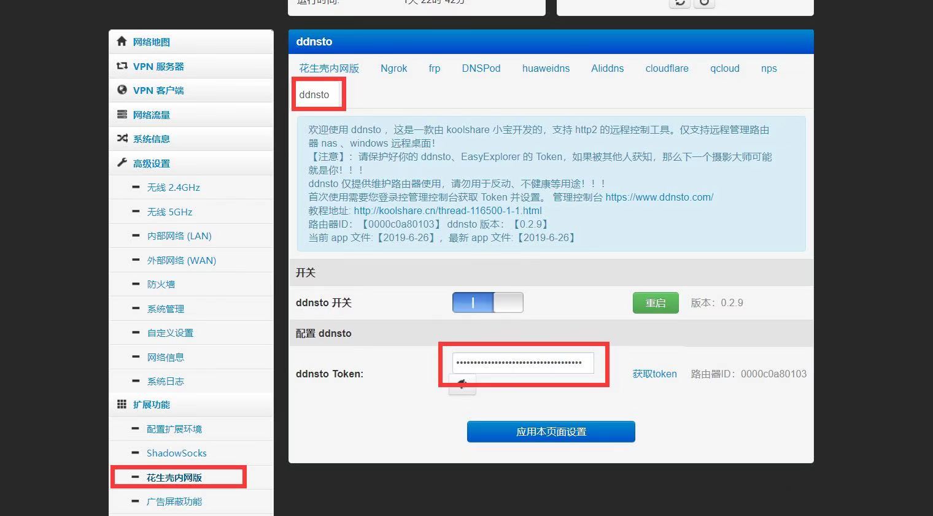Collapse the 高级设置 menu section
This screenshot has width=933, height=516.
[x=152, y=163]
